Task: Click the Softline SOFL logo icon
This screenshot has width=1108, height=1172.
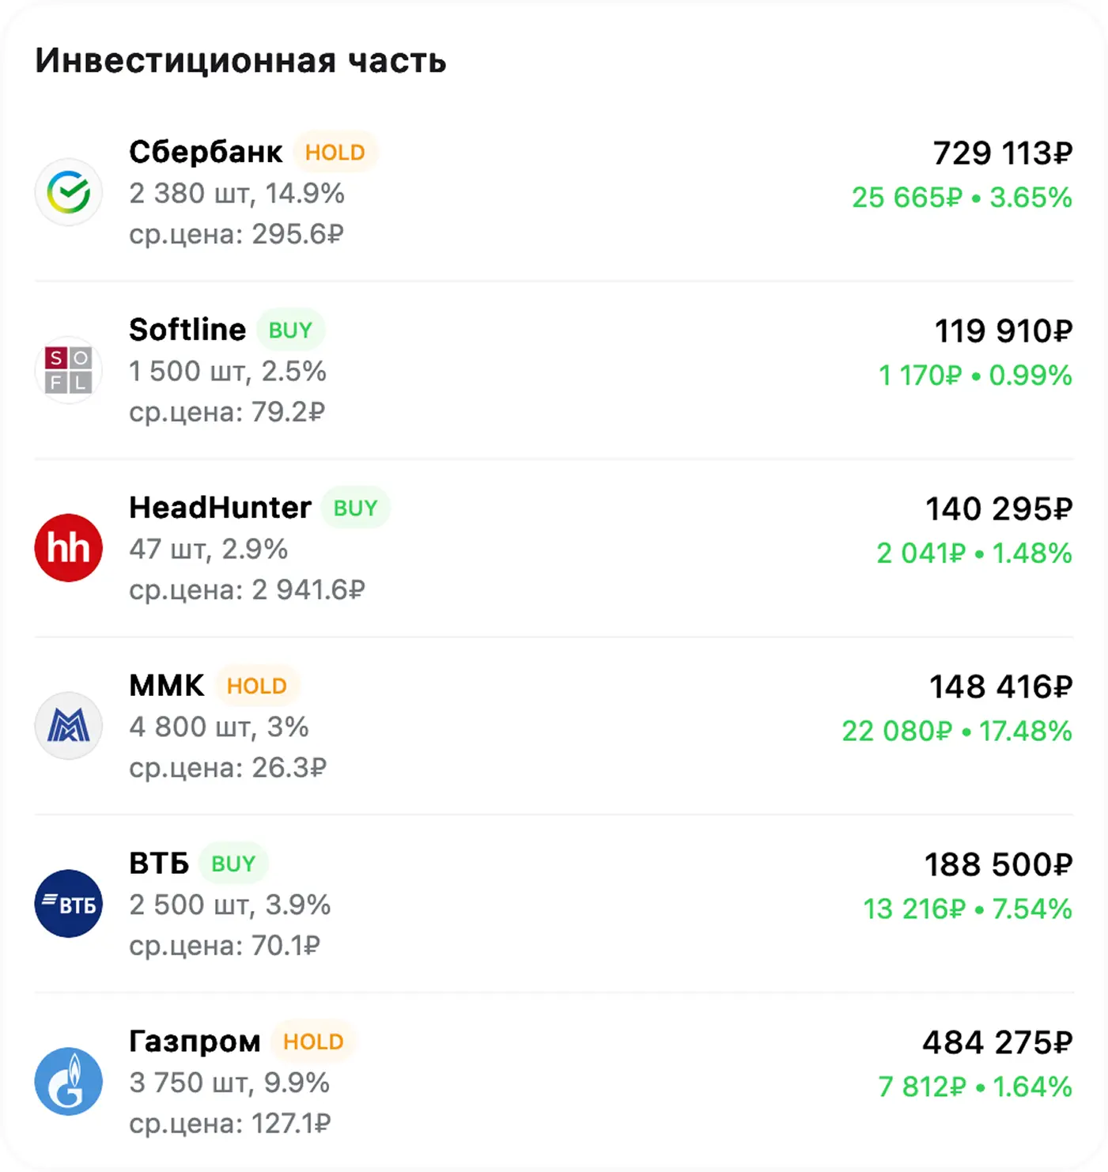Action: [69, 370]
